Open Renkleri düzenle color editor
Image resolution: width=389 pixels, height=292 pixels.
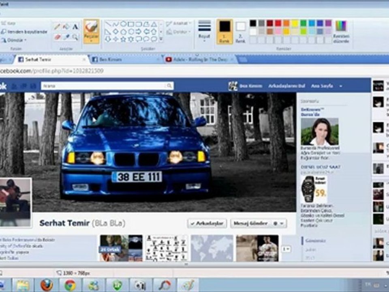(x=341, y=32)
